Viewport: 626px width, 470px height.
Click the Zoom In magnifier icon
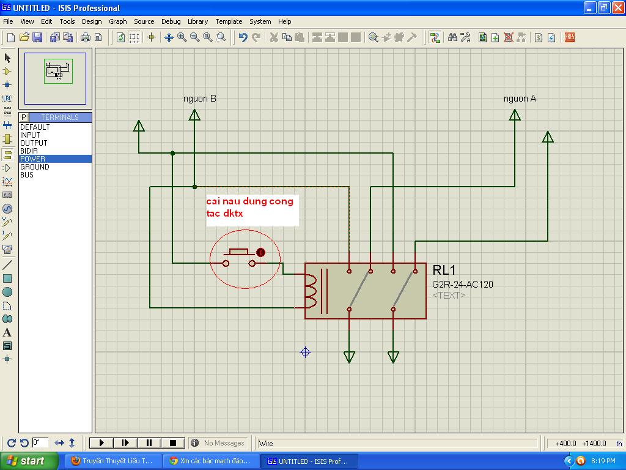(x=182, y=37)
